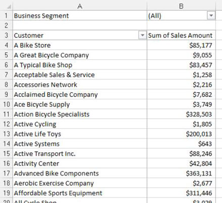Click the Business Segment label cell
This screenshot has height=203, width=222.
(x=80, y=16)
